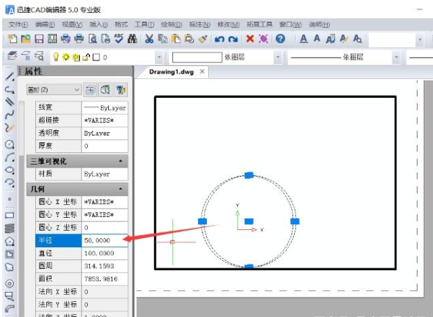Click the red X Delete icon

(x=250, y=39)
